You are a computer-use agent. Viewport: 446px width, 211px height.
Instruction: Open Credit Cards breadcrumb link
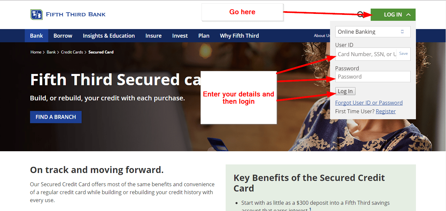[x=72, y=52]
